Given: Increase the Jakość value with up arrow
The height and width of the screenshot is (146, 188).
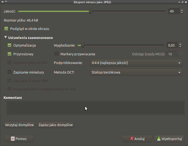Looking at the screenshot, I should tap(182, 10).
